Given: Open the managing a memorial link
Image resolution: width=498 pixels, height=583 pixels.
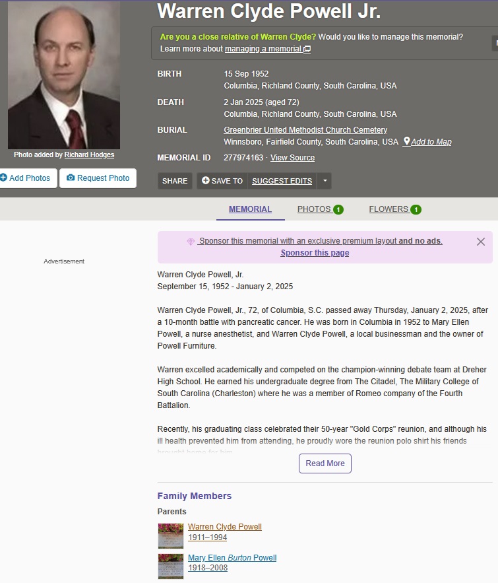Looking at the screenshot, I should 263,49.
